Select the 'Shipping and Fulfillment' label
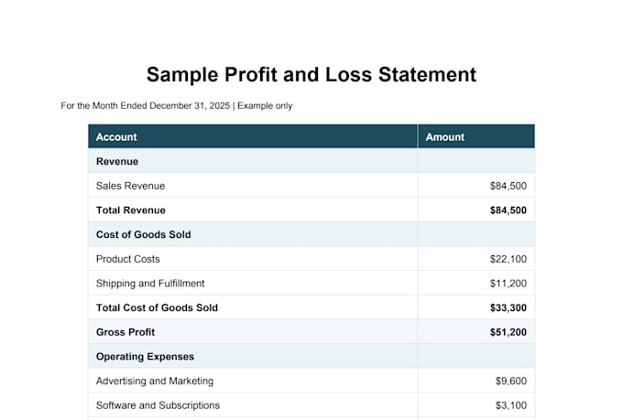The width and height of the screenshot is (623, 420). pyautogui.click(x=150, y=284)
